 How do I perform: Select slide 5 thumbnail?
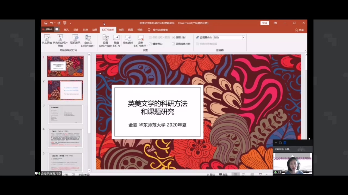pyautogui.click(x=65, y=162)
